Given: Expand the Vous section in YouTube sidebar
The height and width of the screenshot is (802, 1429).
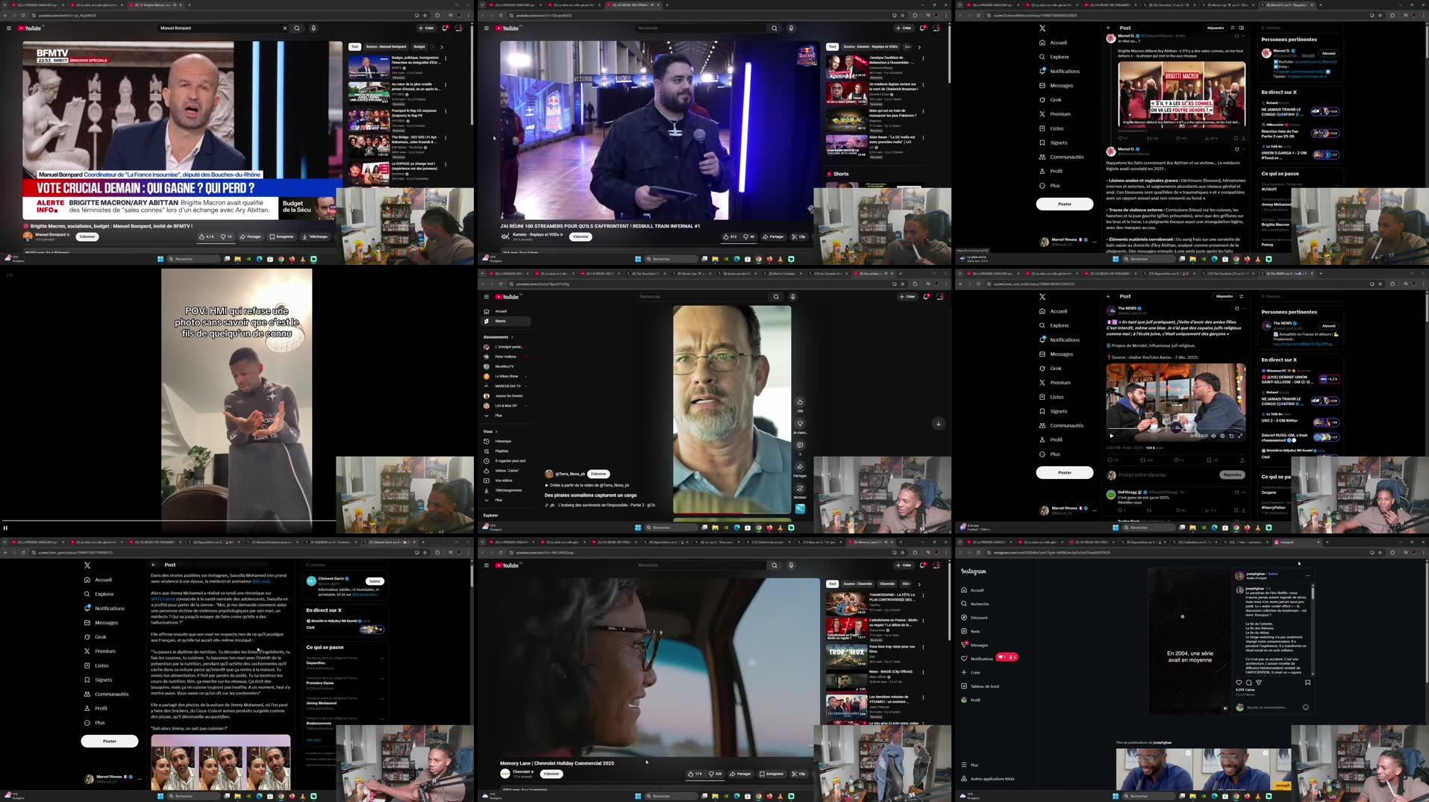Looking at the screenshot, I should point(490,431).
